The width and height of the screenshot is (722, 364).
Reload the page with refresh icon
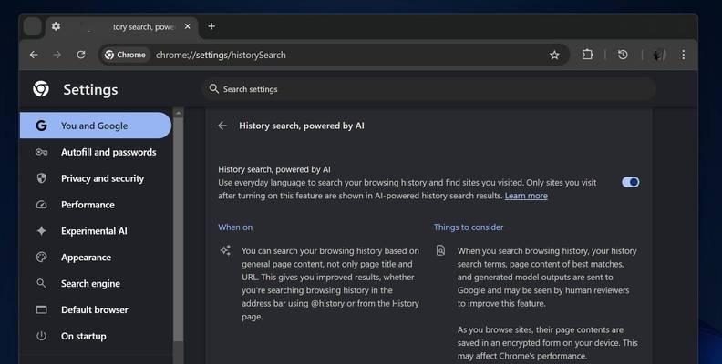[81, 55]
